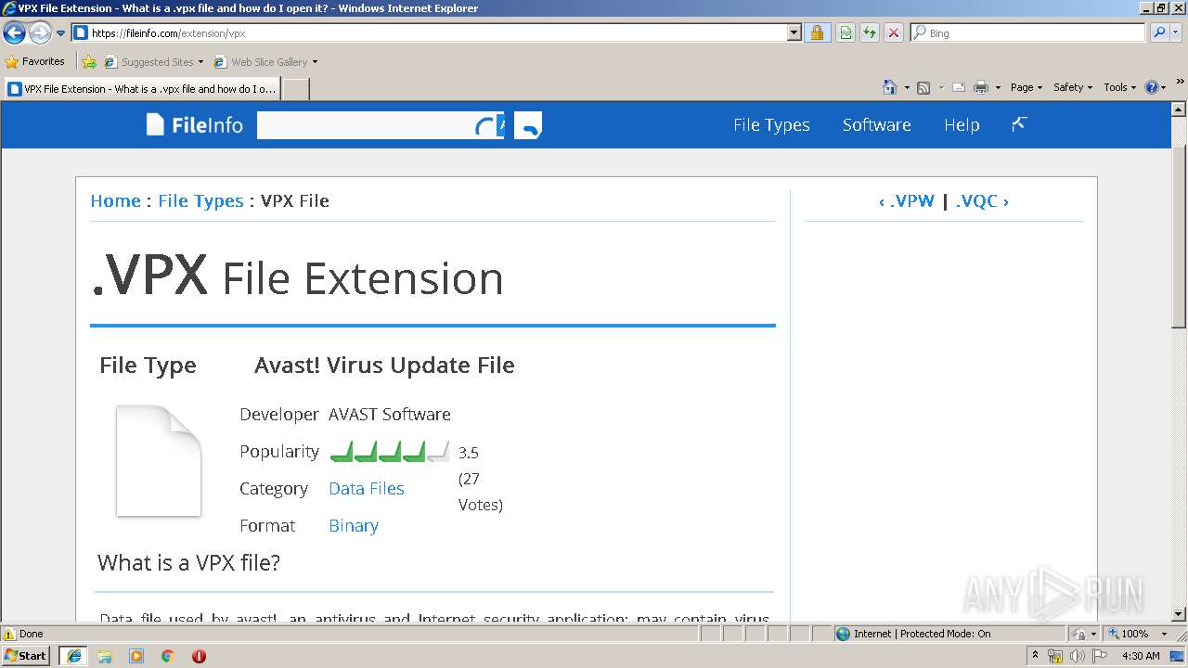
Task: Select the VPX File Extension browser tab
Action: coord(142,89)
